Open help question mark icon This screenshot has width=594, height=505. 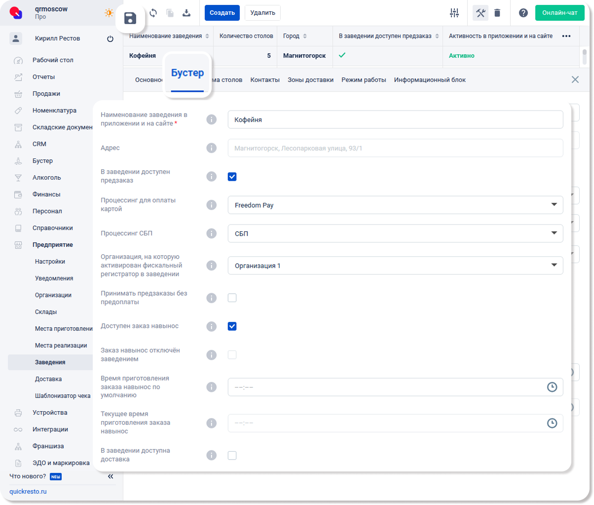click(523, 13)
